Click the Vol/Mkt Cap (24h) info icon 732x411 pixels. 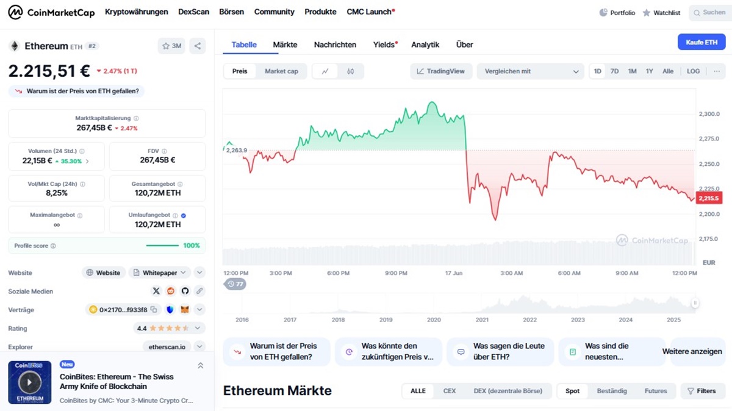click(82, 184)
